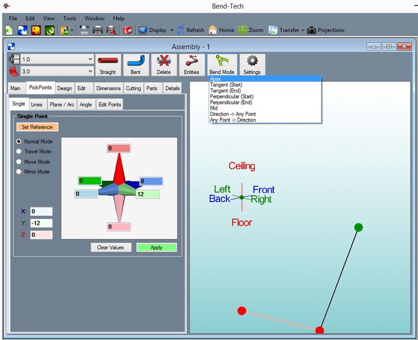Click the light green direction field showing 12
The height and width of the screenshot is (340, 418).
(148, 194)
